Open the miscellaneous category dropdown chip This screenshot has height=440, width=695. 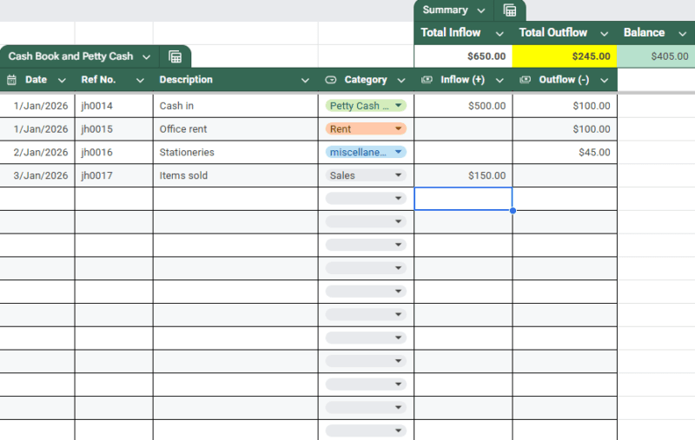366,152
